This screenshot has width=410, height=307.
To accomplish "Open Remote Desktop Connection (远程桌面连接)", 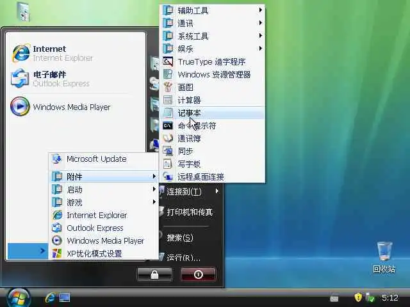I will [212, 177].
